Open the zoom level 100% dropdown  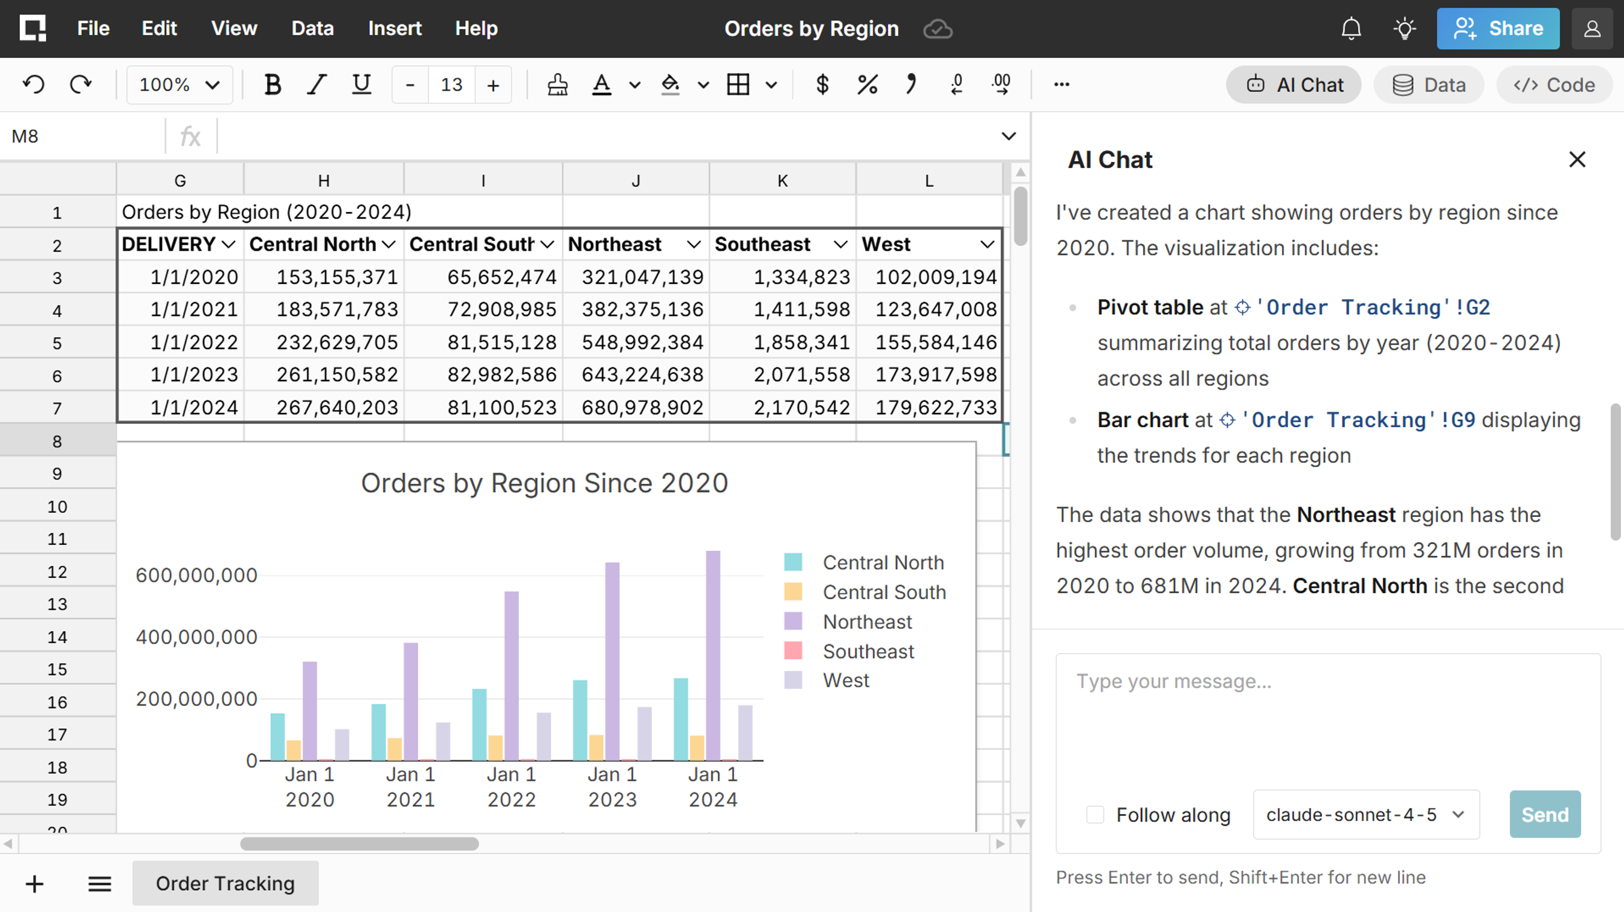179,85
